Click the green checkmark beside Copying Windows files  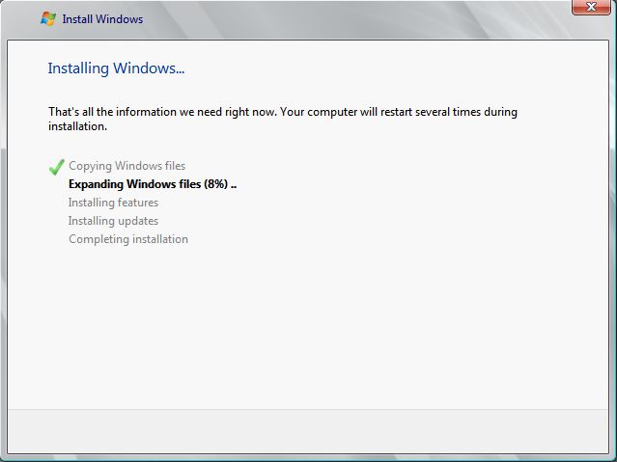click(56, 167)
